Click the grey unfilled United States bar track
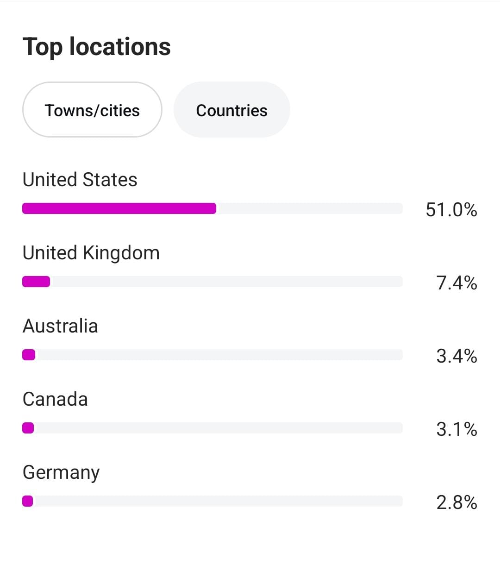The image size is (500, 565). coord(309,208)
